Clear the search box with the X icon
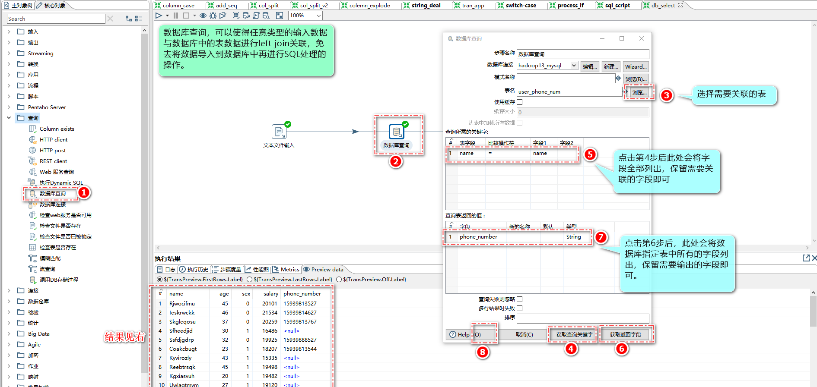The height and width of the screenshot is (387, 817). pos(110,19)
